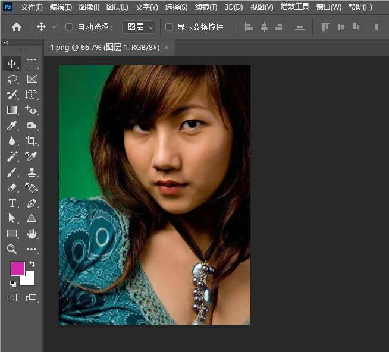Screen dimensions: 389x352
Task: Change the screen mode
Action: 32,297
